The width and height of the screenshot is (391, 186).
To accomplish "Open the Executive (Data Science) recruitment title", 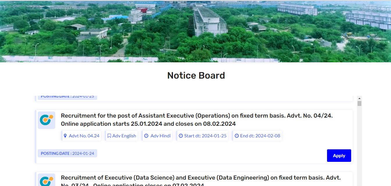I will click(x=201, y=178).
